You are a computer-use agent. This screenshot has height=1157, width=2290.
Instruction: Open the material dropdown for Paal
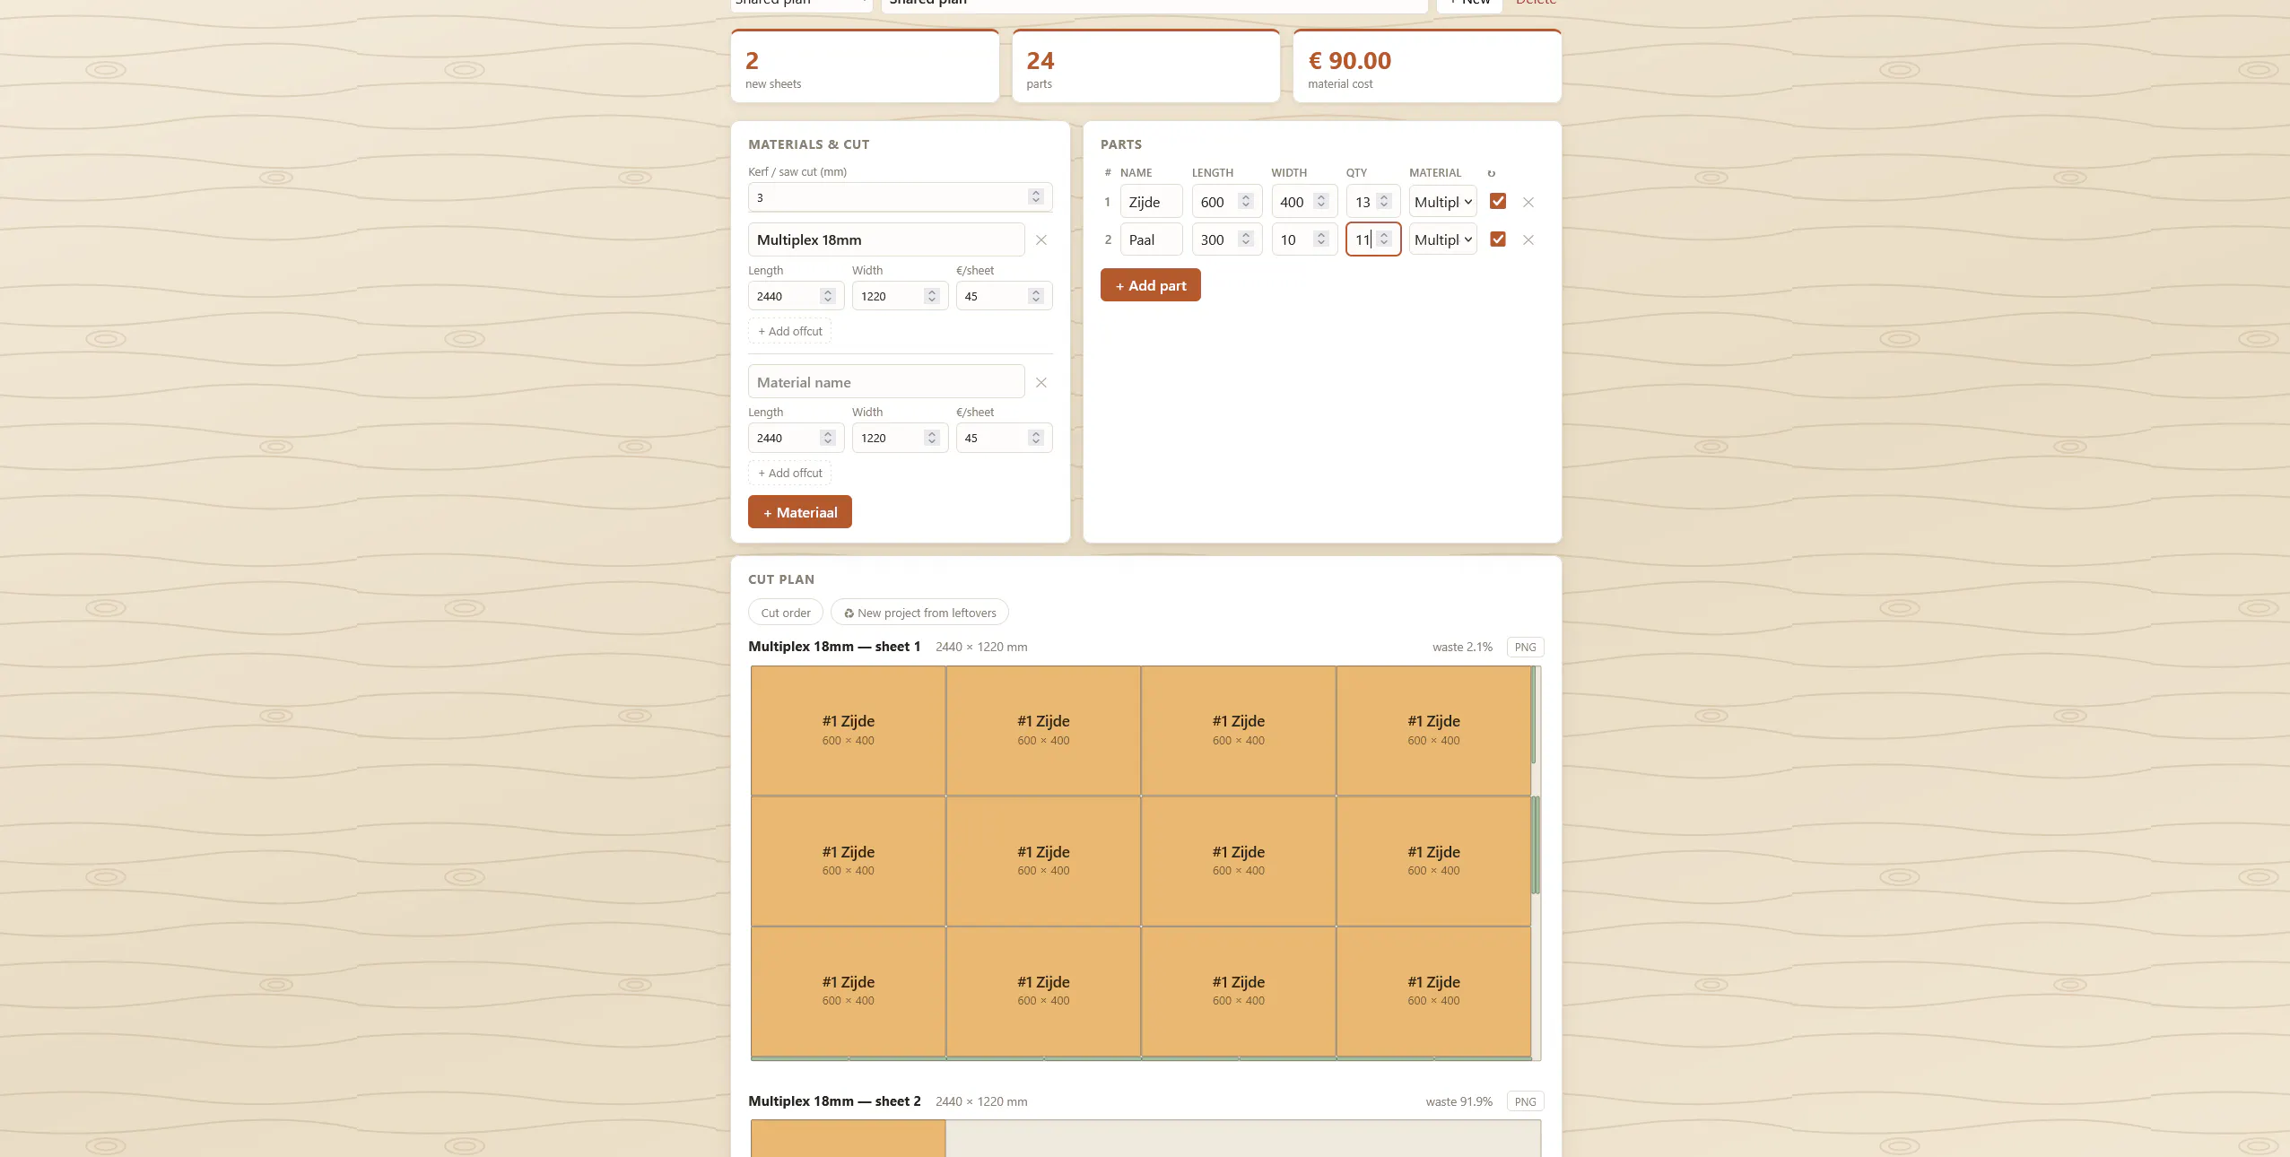(x=1442, y=239)
